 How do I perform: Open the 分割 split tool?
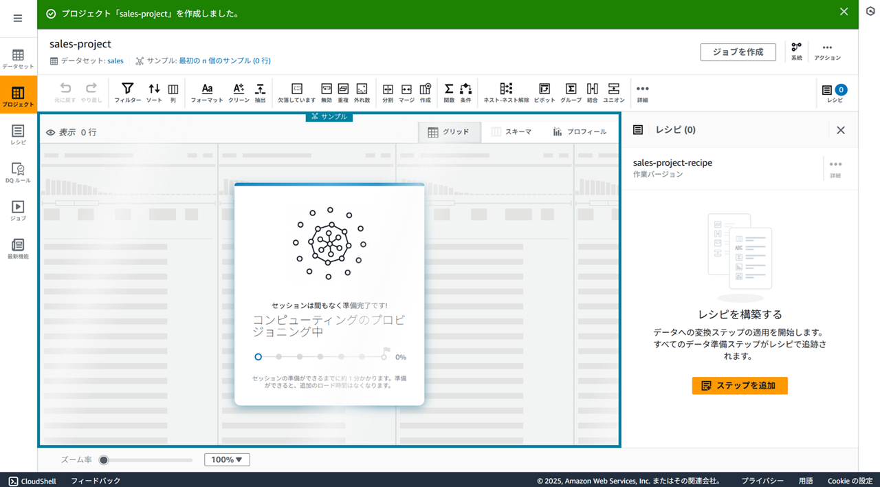pyautogui.click(x=388, y=93)
